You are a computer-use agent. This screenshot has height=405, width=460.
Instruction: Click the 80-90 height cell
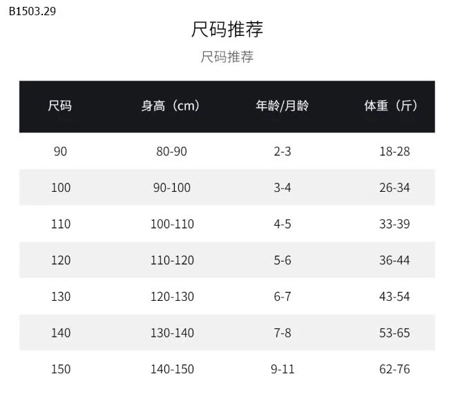pos(171,151)
